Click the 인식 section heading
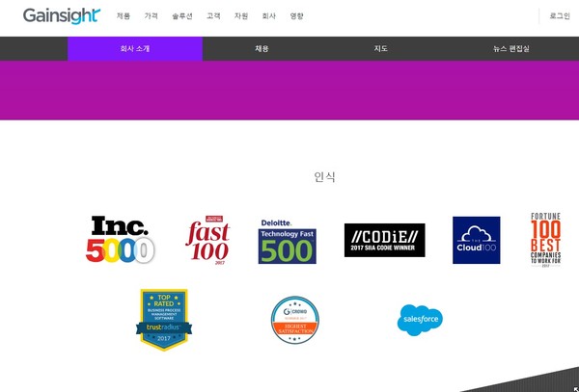Image resolution: width=579 pixels, height=392 pixels. pyautogui.click(x=324, y=177)
